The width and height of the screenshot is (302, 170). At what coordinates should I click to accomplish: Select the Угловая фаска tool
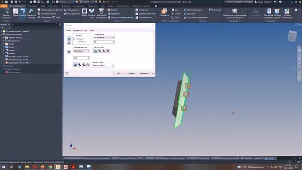click(x=143, y=17)
